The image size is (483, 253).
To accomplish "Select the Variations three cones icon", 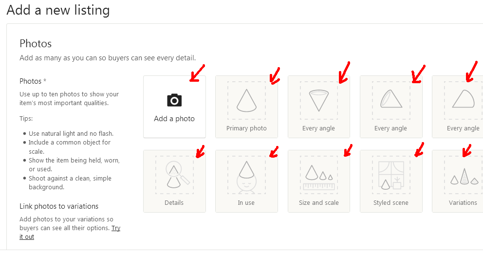I will coord(464,176).
